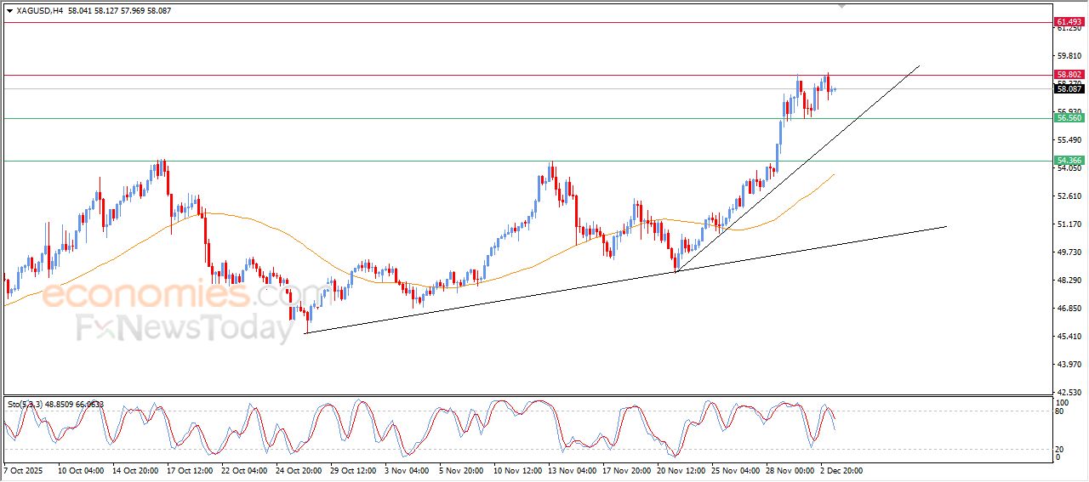Click the latest candlestick on the chart
Image resolution: width=1089 pixels, height=482 pixels.
point(835,88)
